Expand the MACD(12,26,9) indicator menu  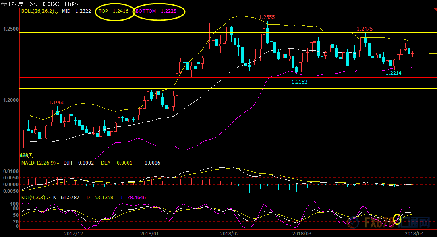coord(60,163)
